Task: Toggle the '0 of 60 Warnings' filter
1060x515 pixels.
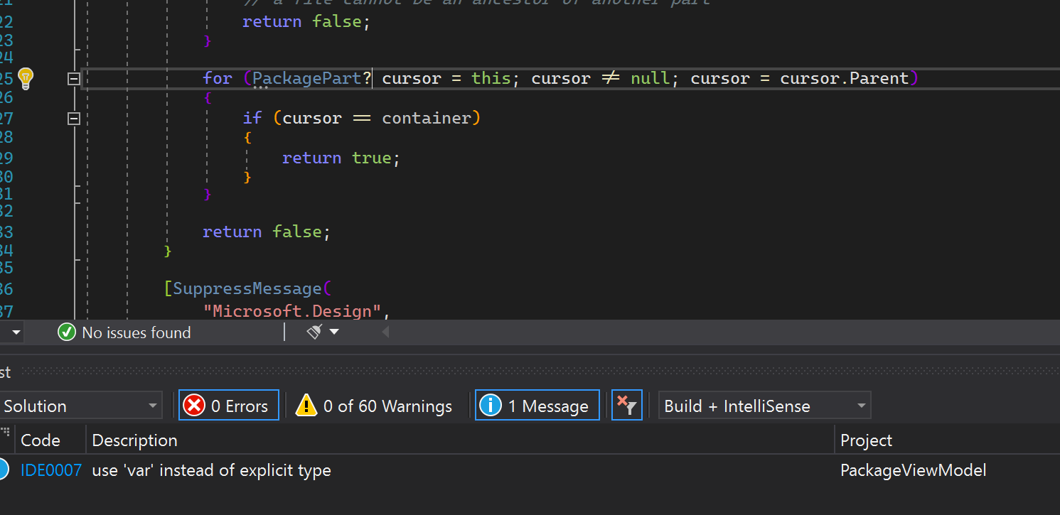Action: [373, 405]
